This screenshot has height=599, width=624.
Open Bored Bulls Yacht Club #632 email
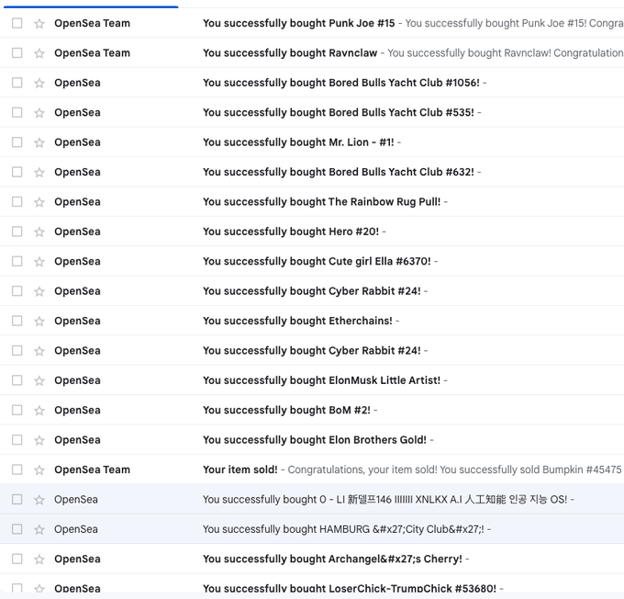pos(312,172)
